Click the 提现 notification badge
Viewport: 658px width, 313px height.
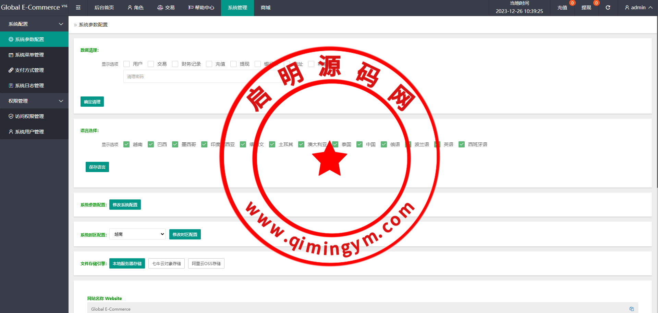coord(596,3)
